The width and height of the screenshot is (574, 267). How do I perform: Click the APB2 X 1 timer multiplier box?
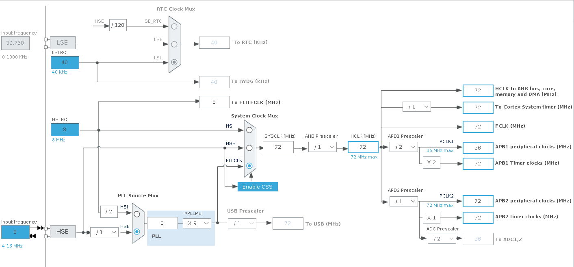(x=431, y=217)
